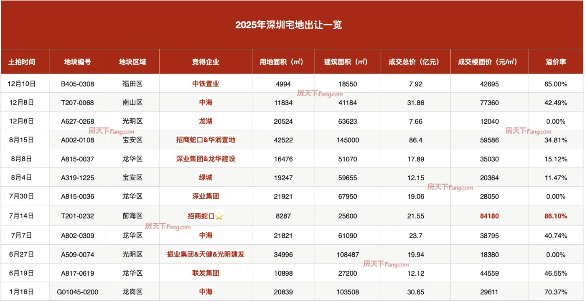585x302 pixels.
Task: Select plot number A319-1225
Action: tap(77, 178)
